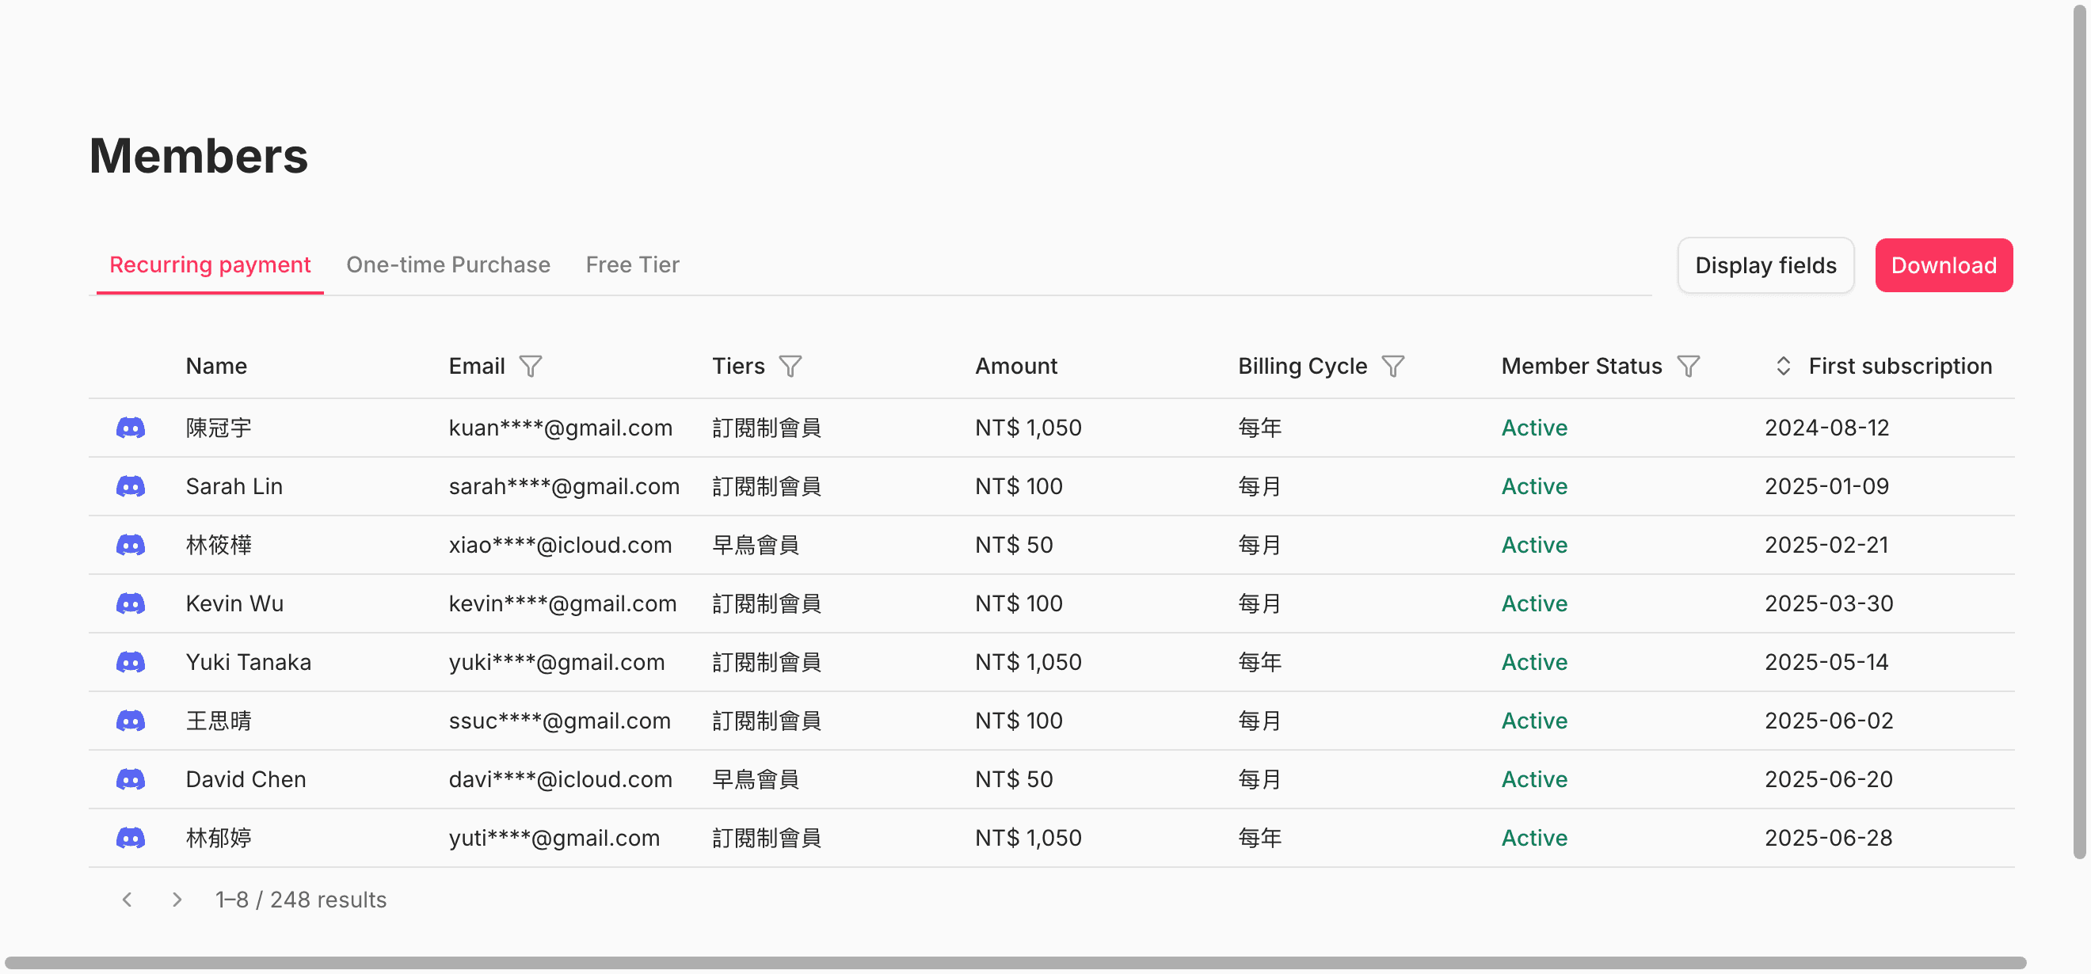The image size is (2091, 974).
Task: Select the name 王思晴
Action: (219, 721)
